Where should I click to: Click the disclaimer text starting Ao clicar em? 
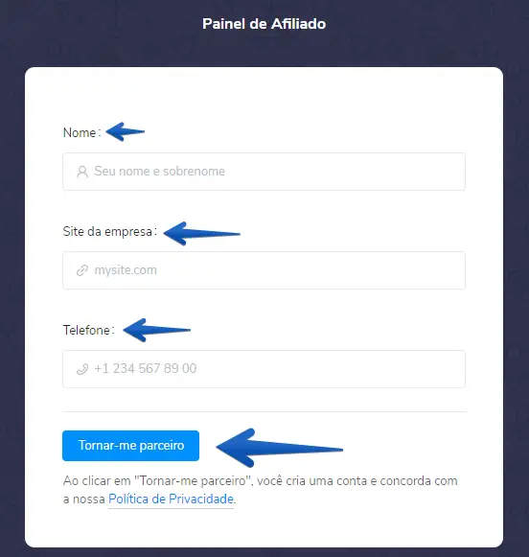(x=261, y=490)
